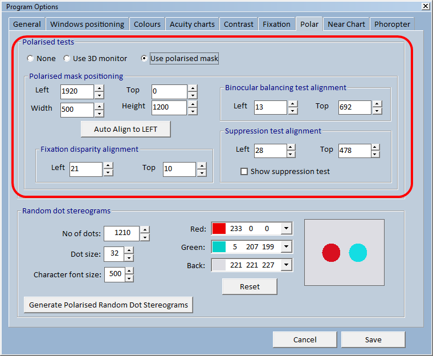Click the No of dots field
Viewport: 433px width, 356px height.
(x=121, y=233)
